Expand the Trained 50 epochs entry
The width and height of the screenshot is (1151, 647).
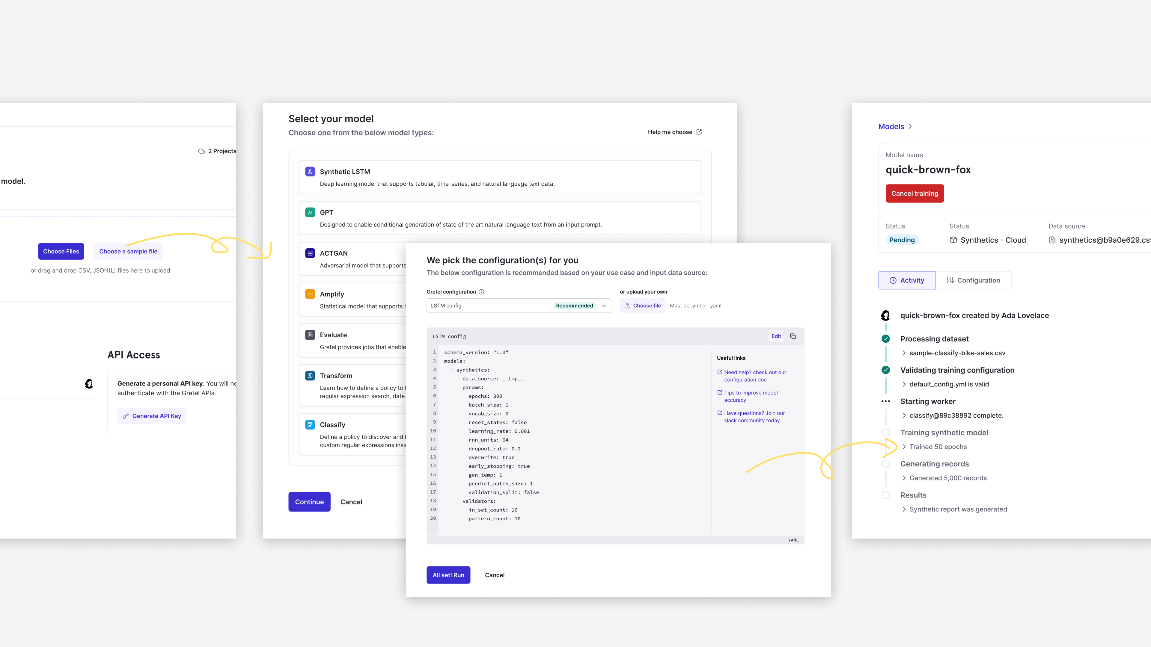coord(904,447)
